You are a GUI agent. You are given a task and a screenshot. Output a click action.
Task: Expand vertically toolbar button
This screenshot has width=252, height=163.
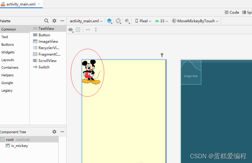click(x=96, y=30)
